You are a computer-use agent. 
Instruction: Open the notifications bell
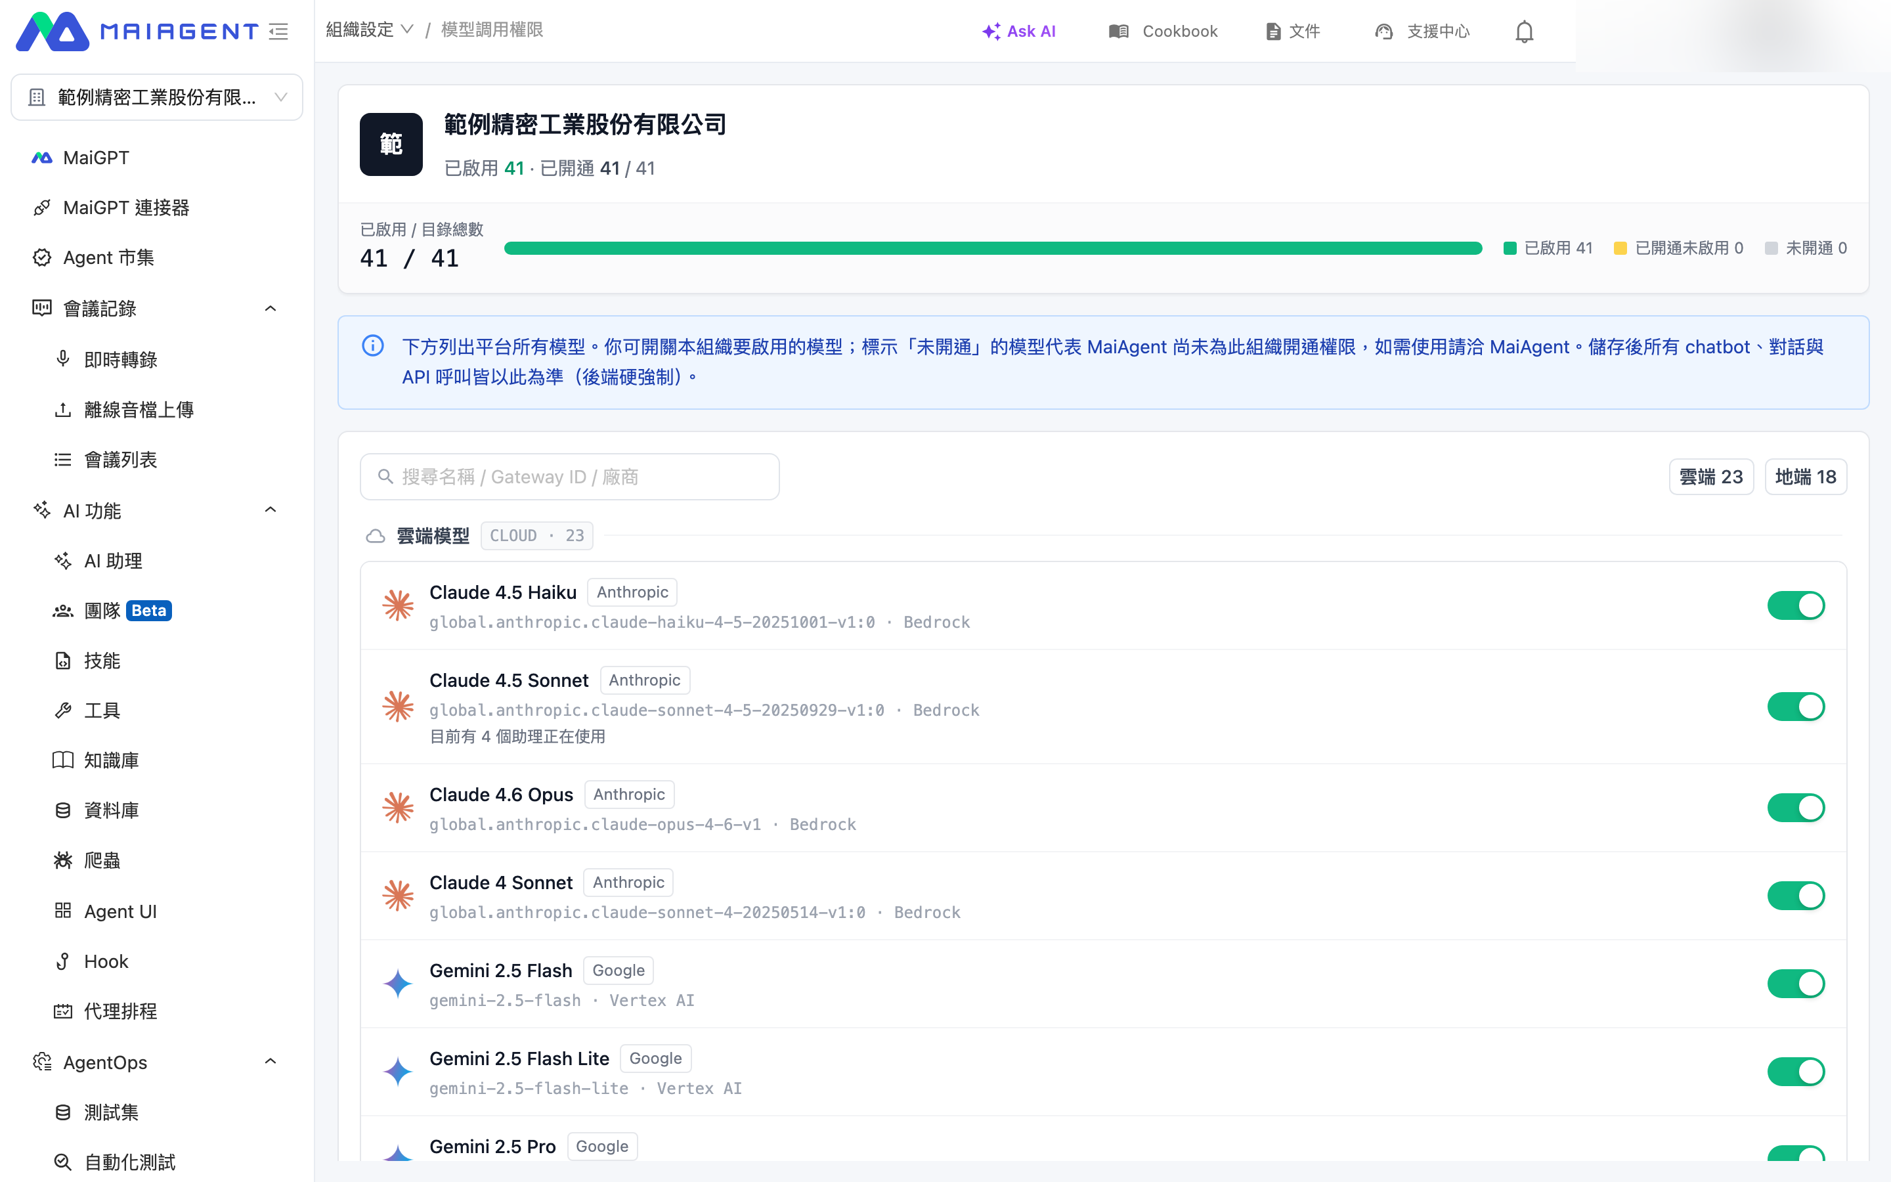pos(1524,32)
